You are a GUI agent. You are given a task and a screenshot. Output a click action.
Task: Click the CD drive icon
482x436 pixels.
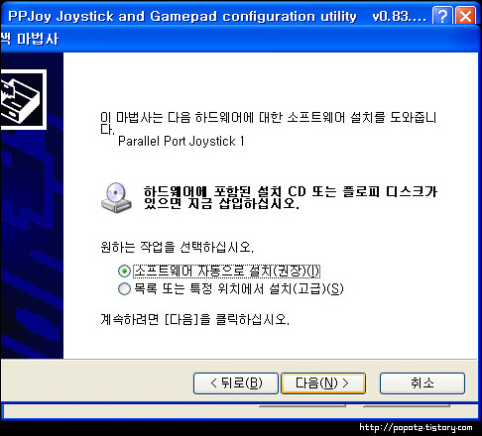click(x=116, y=197)
